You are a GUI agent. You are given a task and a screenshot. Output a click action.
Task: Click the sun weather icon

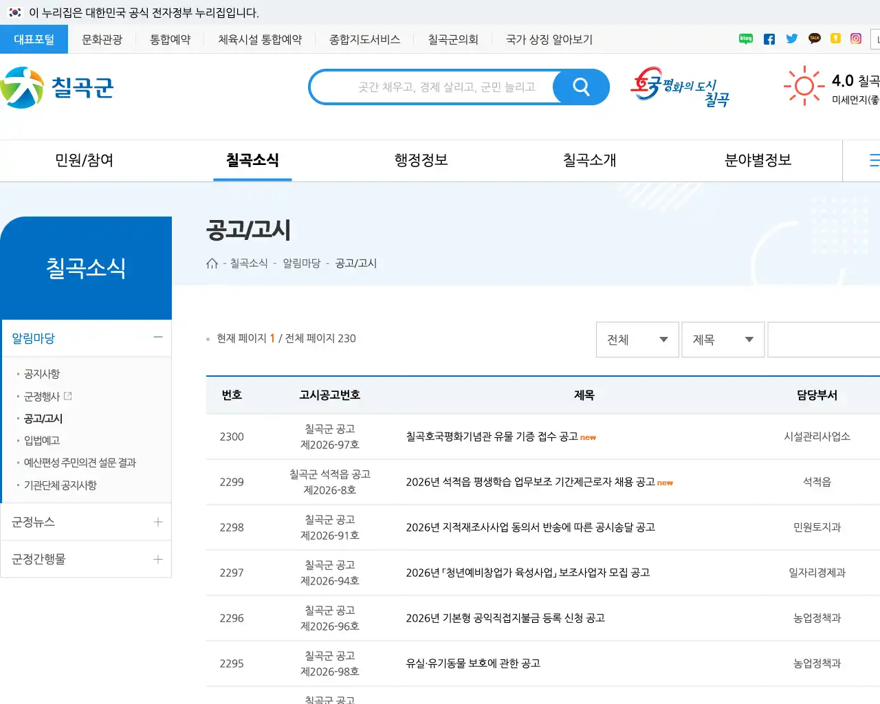click(x=804, y=85)
